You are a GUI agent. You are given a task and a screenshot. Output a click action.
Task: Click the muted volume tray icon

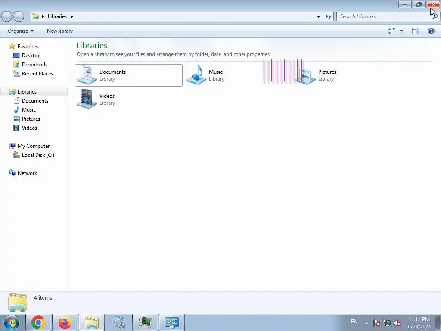[x=398, y=323]
